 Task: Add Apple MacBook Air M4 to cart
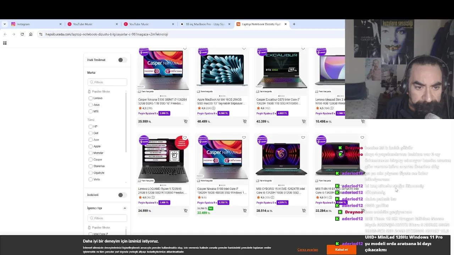pyautogui.click(x=245, y=121)
